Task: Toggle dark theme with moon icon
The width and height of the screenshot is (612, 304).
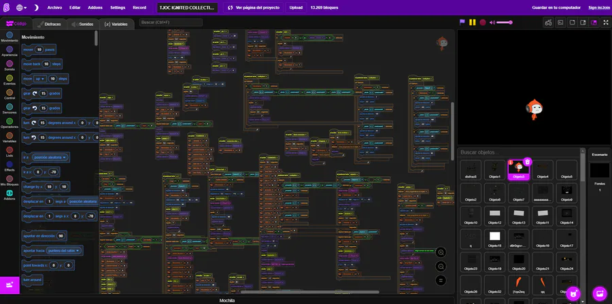Action: 36,7
